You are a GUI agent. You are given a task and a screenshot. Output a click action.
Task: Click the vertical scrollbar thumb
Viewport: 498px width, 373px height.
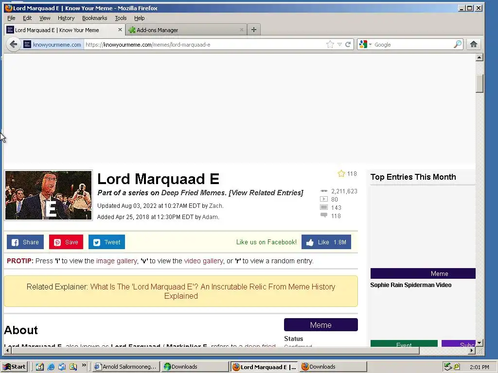click(x=480, y=84)
